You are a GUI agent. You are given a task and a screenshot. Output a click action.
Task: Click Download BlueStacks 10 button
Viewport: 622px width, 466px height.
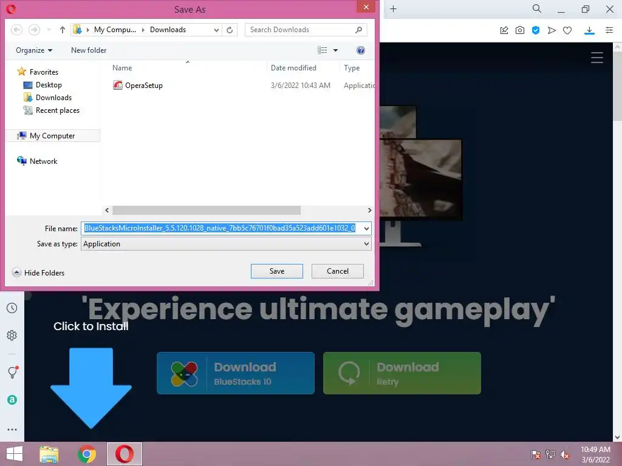coord(236,373)
